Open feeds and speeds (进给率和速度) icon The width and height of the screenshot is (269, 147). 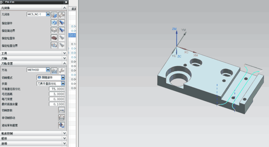pos(61,125)
